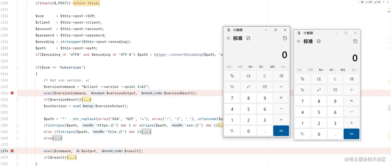Viewport: 391px width, 167px height.
Task: Click digit 0 key in left Calculator
Action: pos(248,131)
